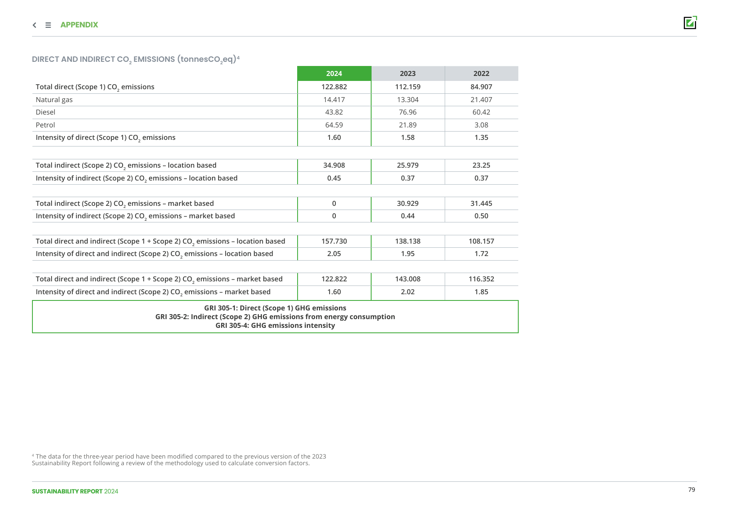Click value 112.159 in the 2023 column
729x515 pixels.
coord(408,87)
